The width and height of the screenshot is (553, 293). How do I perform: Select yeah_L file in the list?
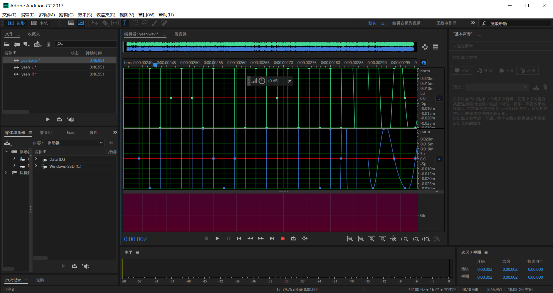click(28, 67)
